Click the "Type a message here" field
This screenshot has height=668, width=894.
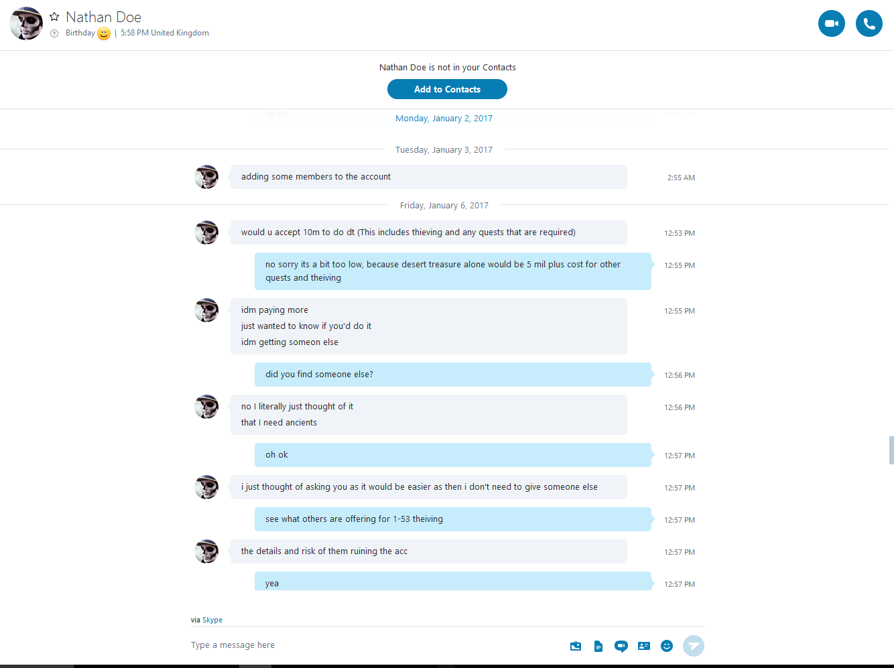point(375,645)
